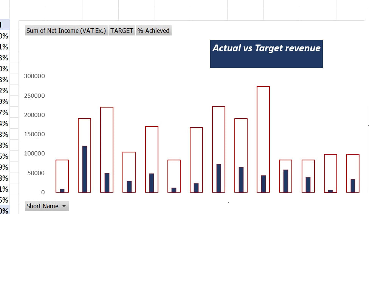Open the Short Name filter dropdown arrow
The height and width of the screenshot is (283, 378).
click(64, 206)
